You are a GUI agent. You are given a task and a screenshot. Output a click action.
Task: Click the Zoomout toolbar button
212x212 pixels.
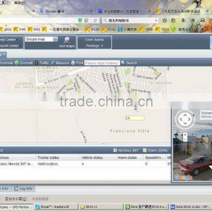coord(6,62)
